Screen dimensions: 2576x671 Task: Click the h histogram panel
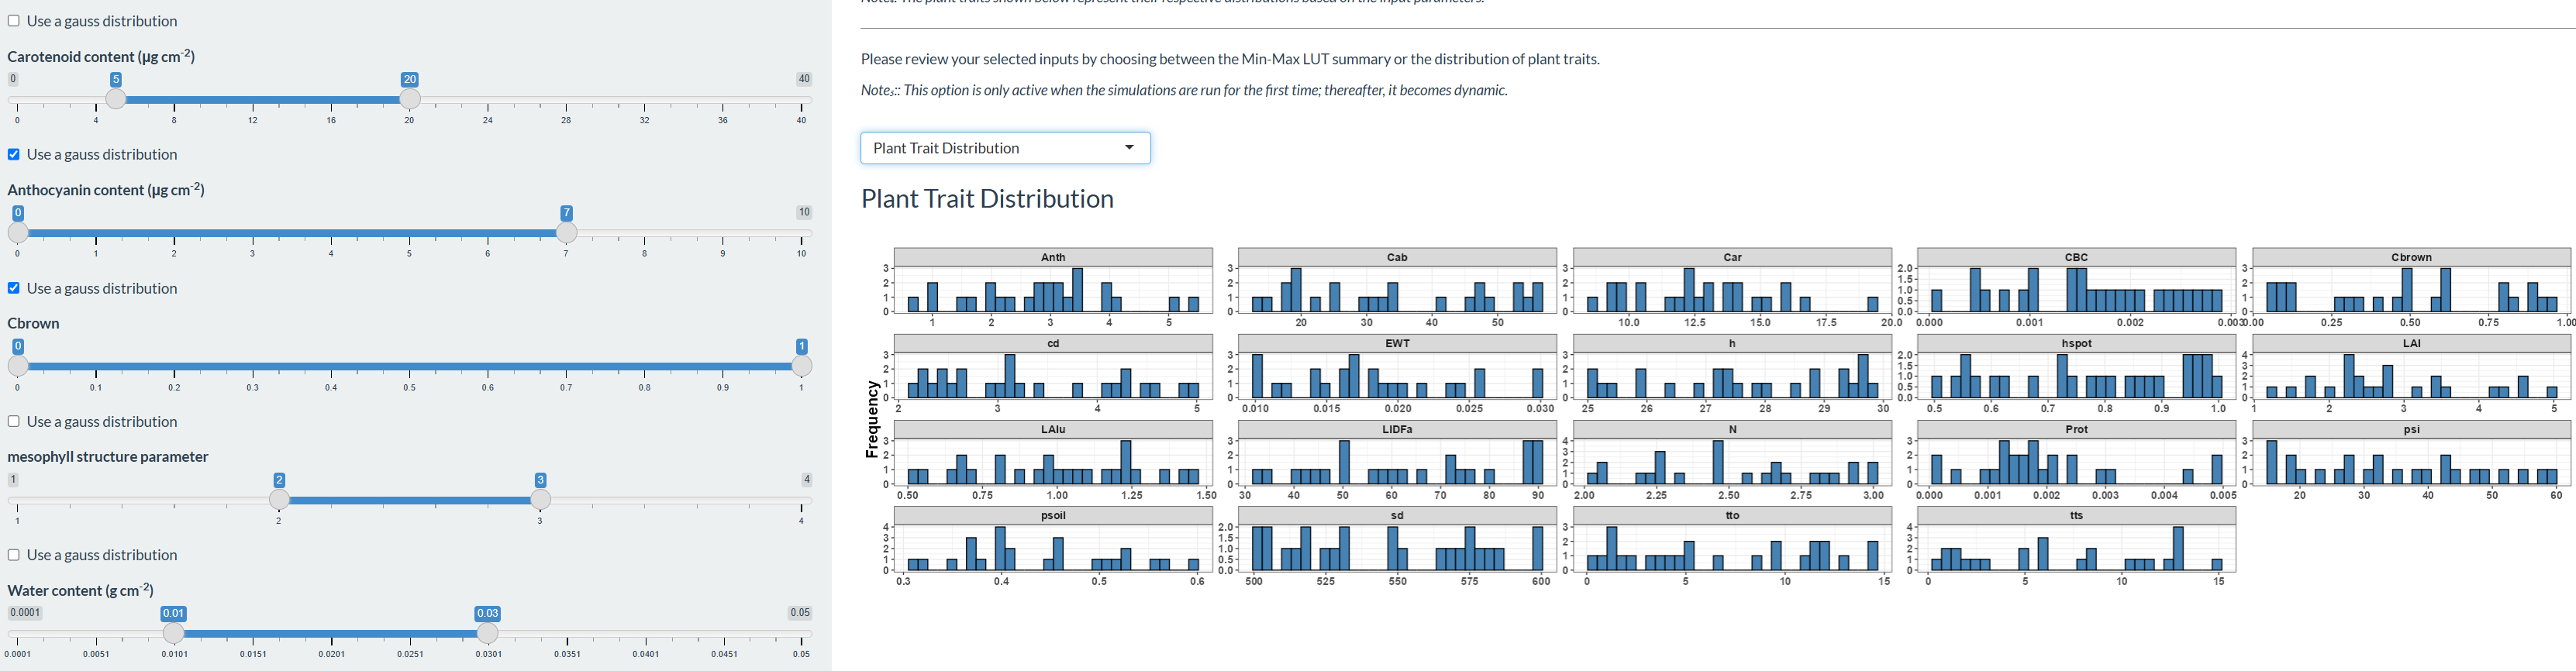click(x=1732, y=376)
